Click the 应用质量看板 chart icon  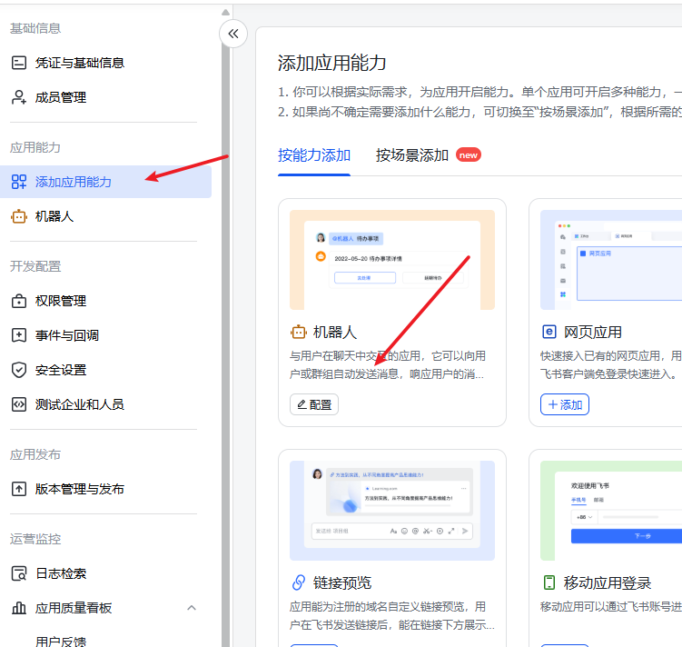point(19,608)
